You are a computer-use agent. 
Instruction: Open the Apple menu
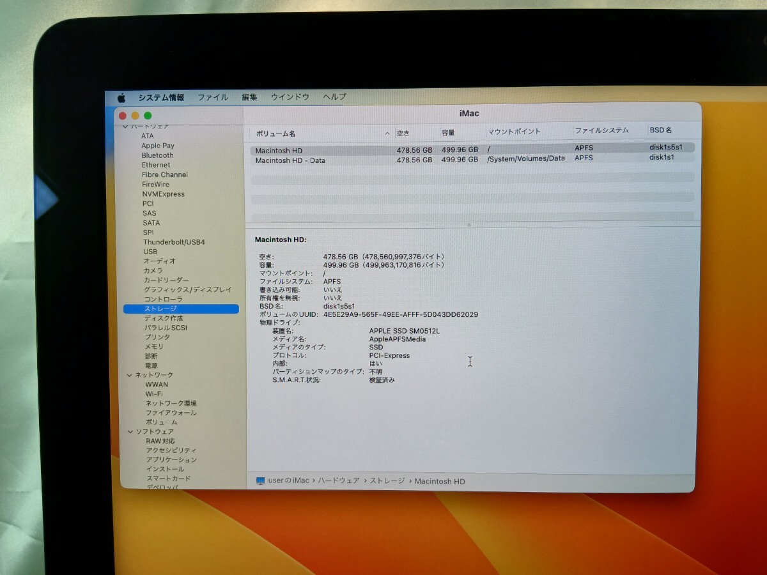pyautogui.click(x=121, y=98)
